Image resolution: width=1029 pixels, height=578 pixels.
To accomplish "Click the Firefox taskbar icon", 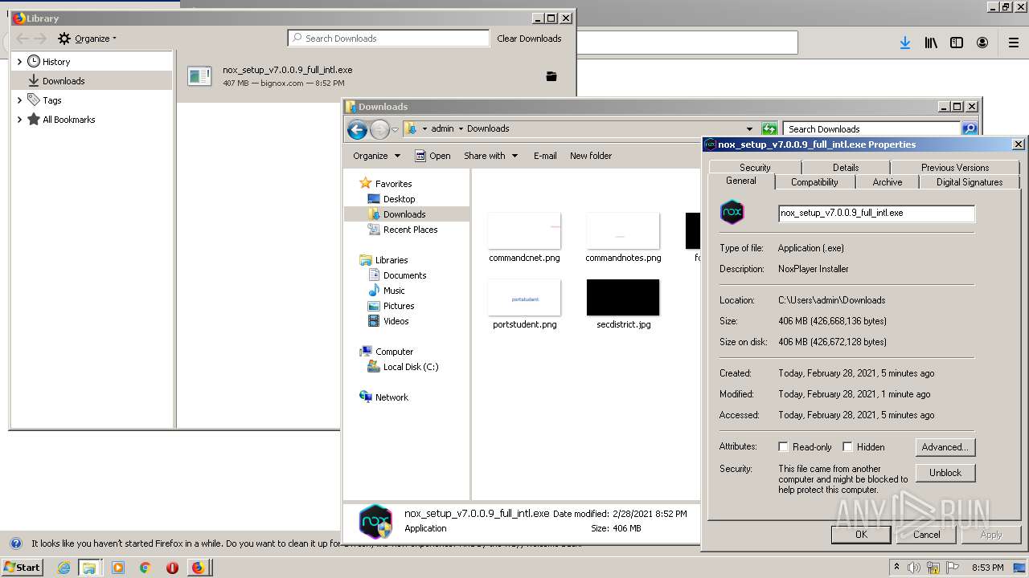I will [198, 568].
